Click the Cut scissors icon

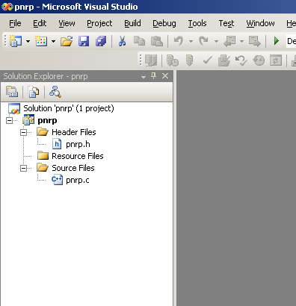pyautogui.click(x=122, y=41)
